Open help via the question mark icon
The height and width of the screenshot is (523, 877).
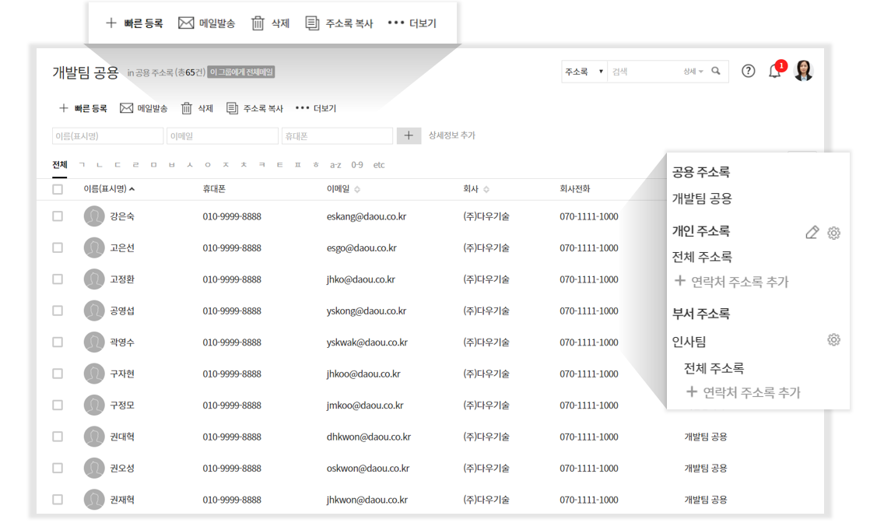748,71
